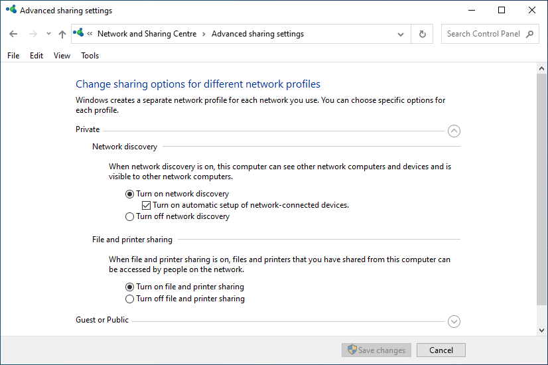The width and height of the screenshot is (548, 365).
Task: Click the Private profile label
Action: click(88, 129)
